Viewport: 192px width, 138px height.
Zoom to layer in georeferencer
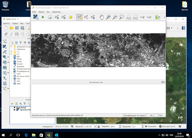122,17
